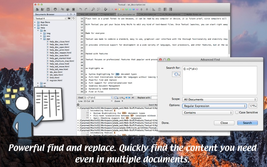Open links.html in the file tree
The width and height of the screenshot is (267, 167).
pos(54,77)
